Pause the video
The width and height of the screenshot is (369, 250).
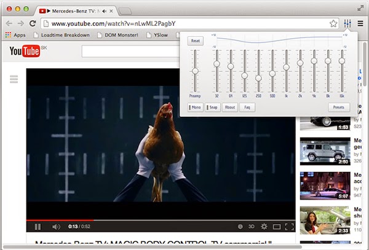tap(38, 227)
